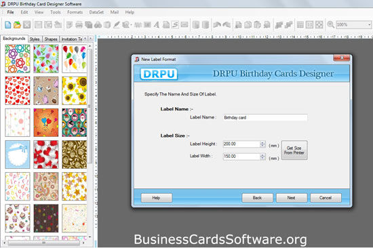This screenshot has height=248, width=373.
Task: Show more tabs with the tab-scroll arrow
Action: [x=90, y=39]
